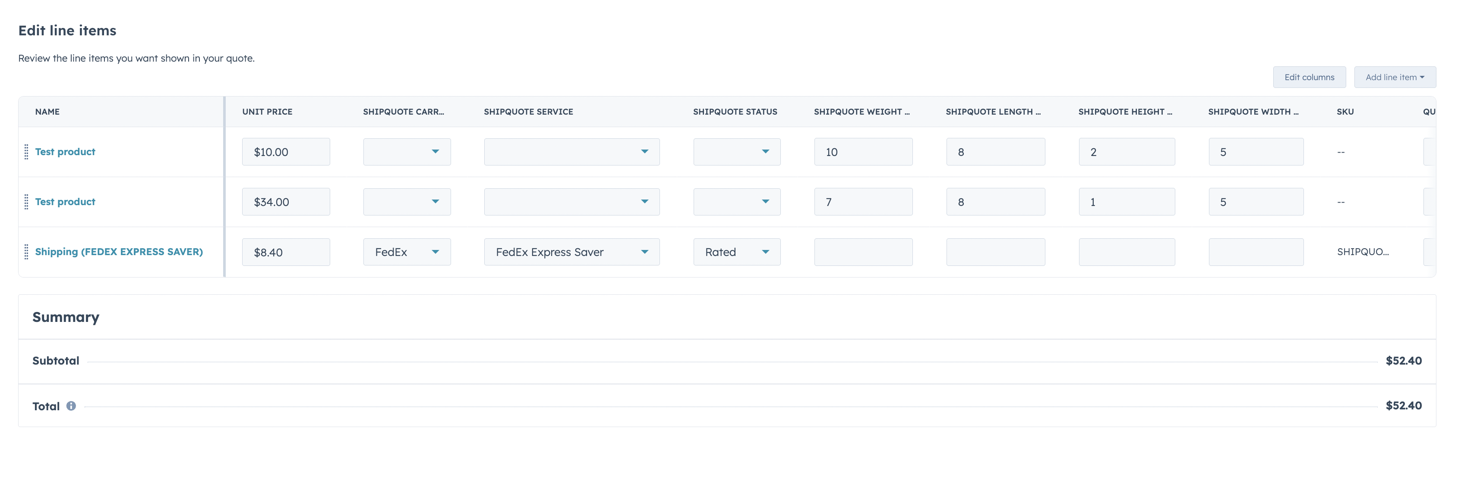The height and width of the screenshot is (493, 1458).
Task: Select the weight field containing 10
Action: (x=862, y=152)
